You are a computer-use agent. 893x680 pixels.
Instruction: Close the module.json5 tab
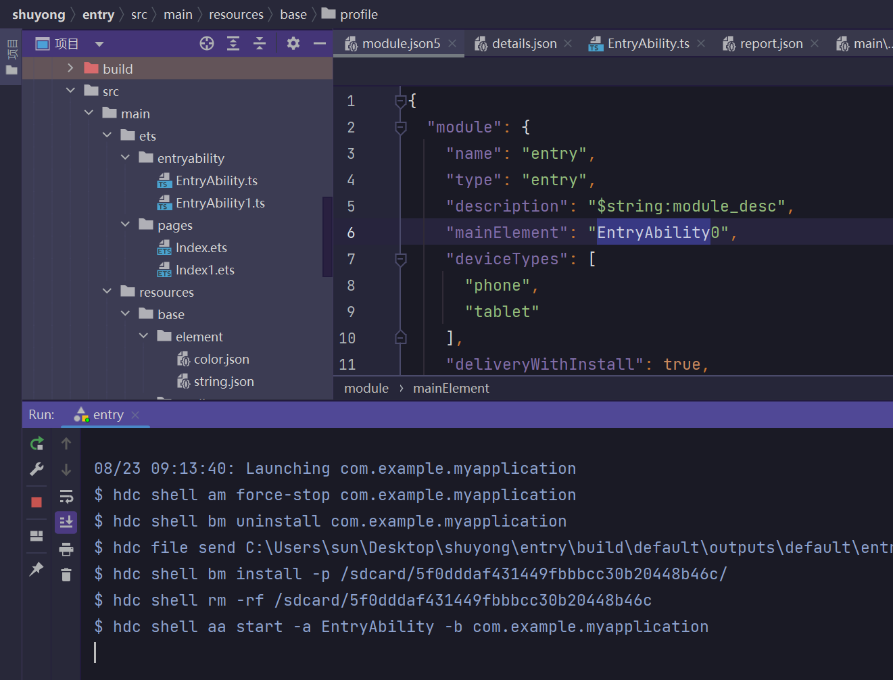452,44
